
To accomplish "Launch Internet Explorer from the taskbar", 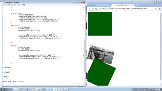I will [x=11, y=89].
